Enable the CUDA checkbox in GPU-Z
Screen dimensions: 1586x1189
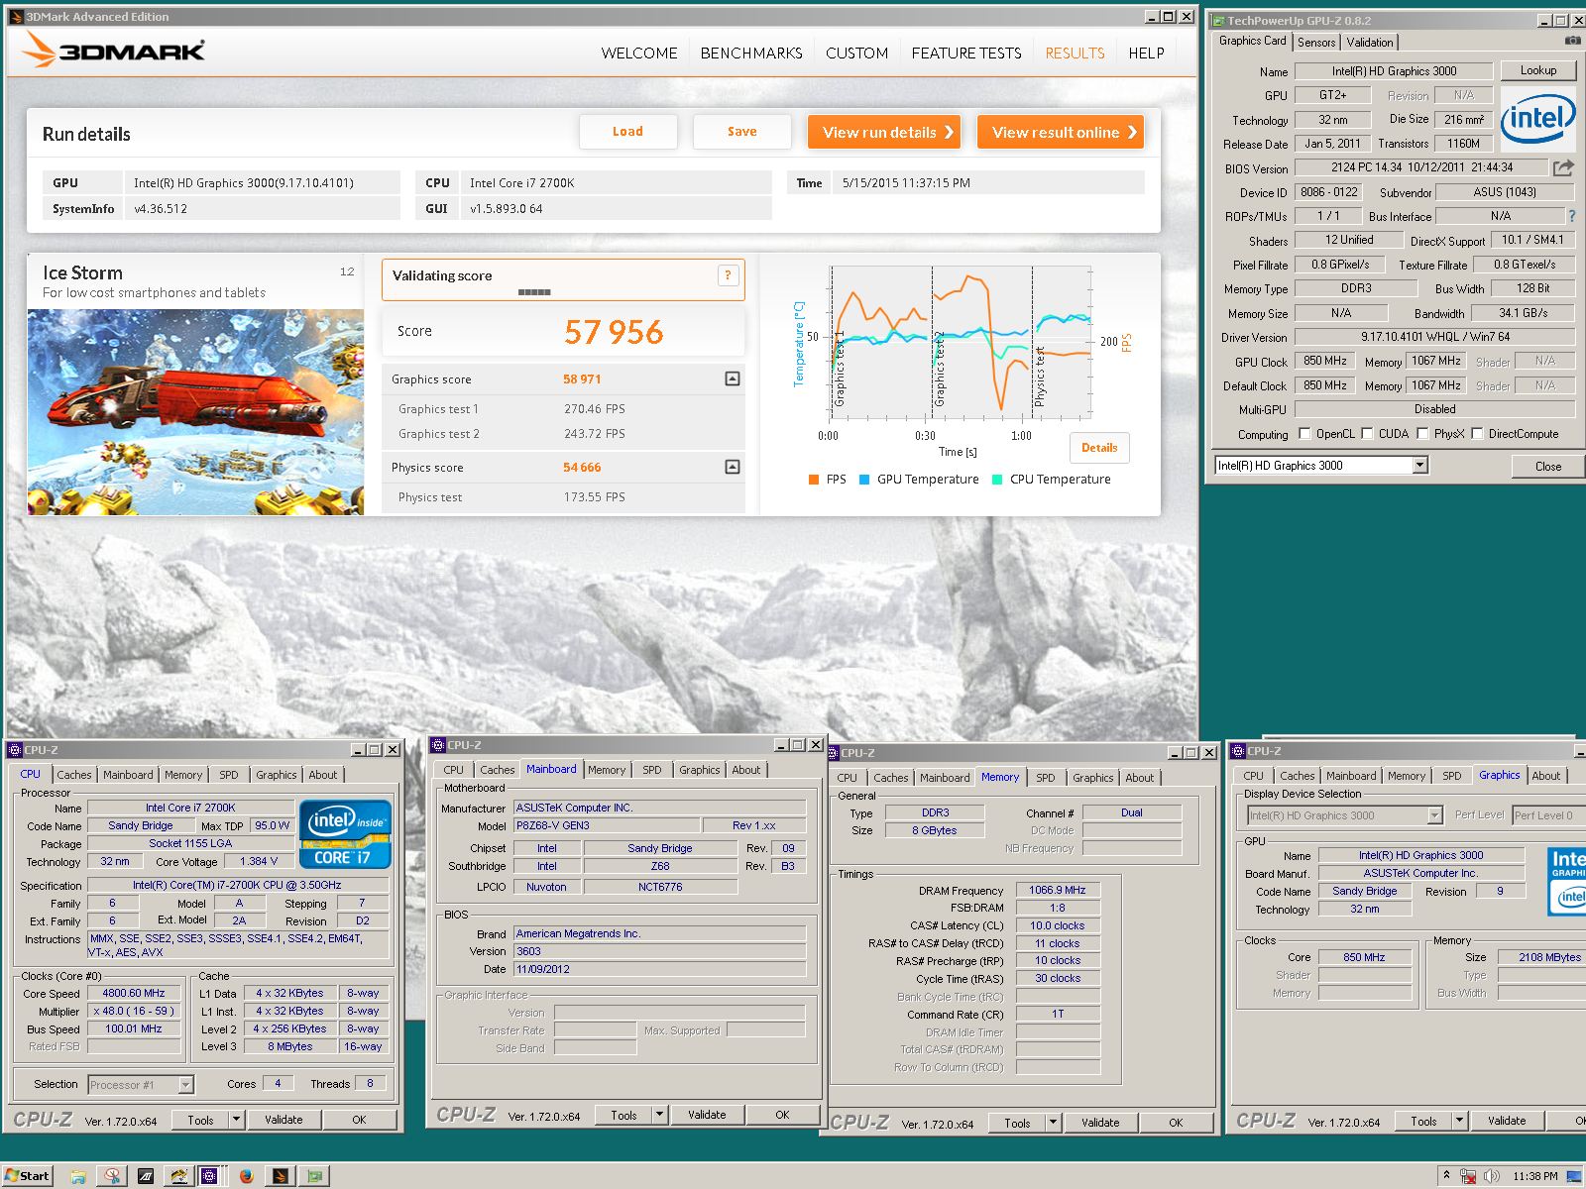1367,433
